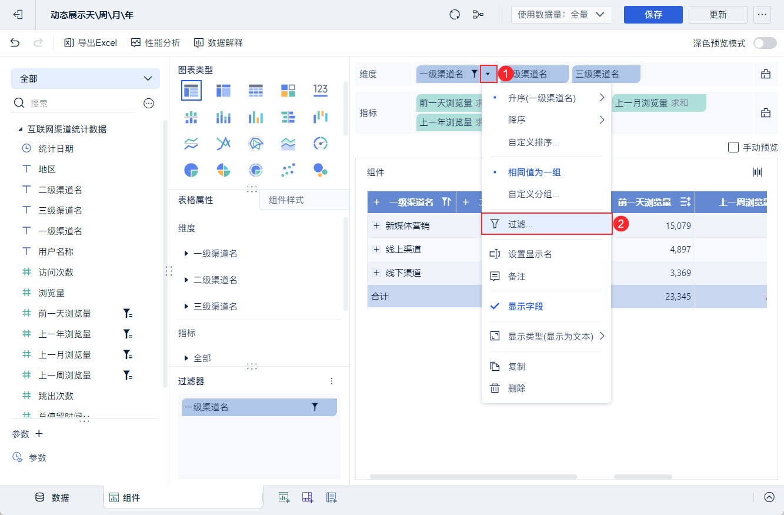Screen dimensions: 784x515
Task: Click the 保存 button
Action: [653, 15]
